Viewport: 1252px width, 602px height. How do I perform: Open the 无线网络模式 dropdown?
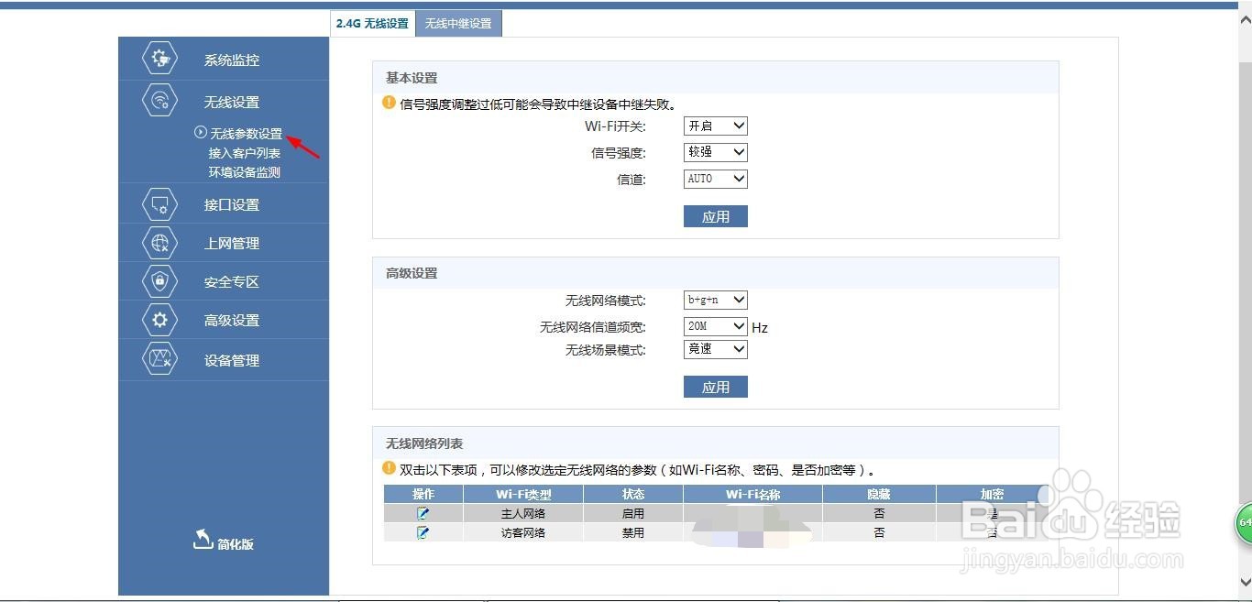(x=715, y=300)
